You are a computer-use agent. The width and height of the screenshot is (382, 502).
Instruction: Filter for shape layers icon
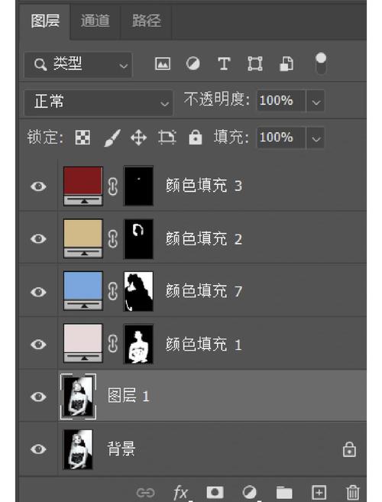(x=255, y=63)
